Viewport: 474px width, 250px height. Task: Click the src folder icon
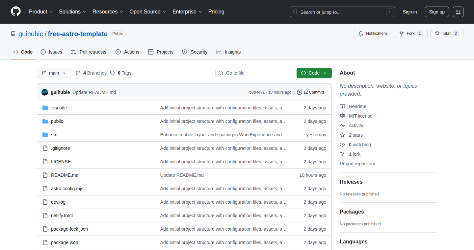[x=45, y=135]
